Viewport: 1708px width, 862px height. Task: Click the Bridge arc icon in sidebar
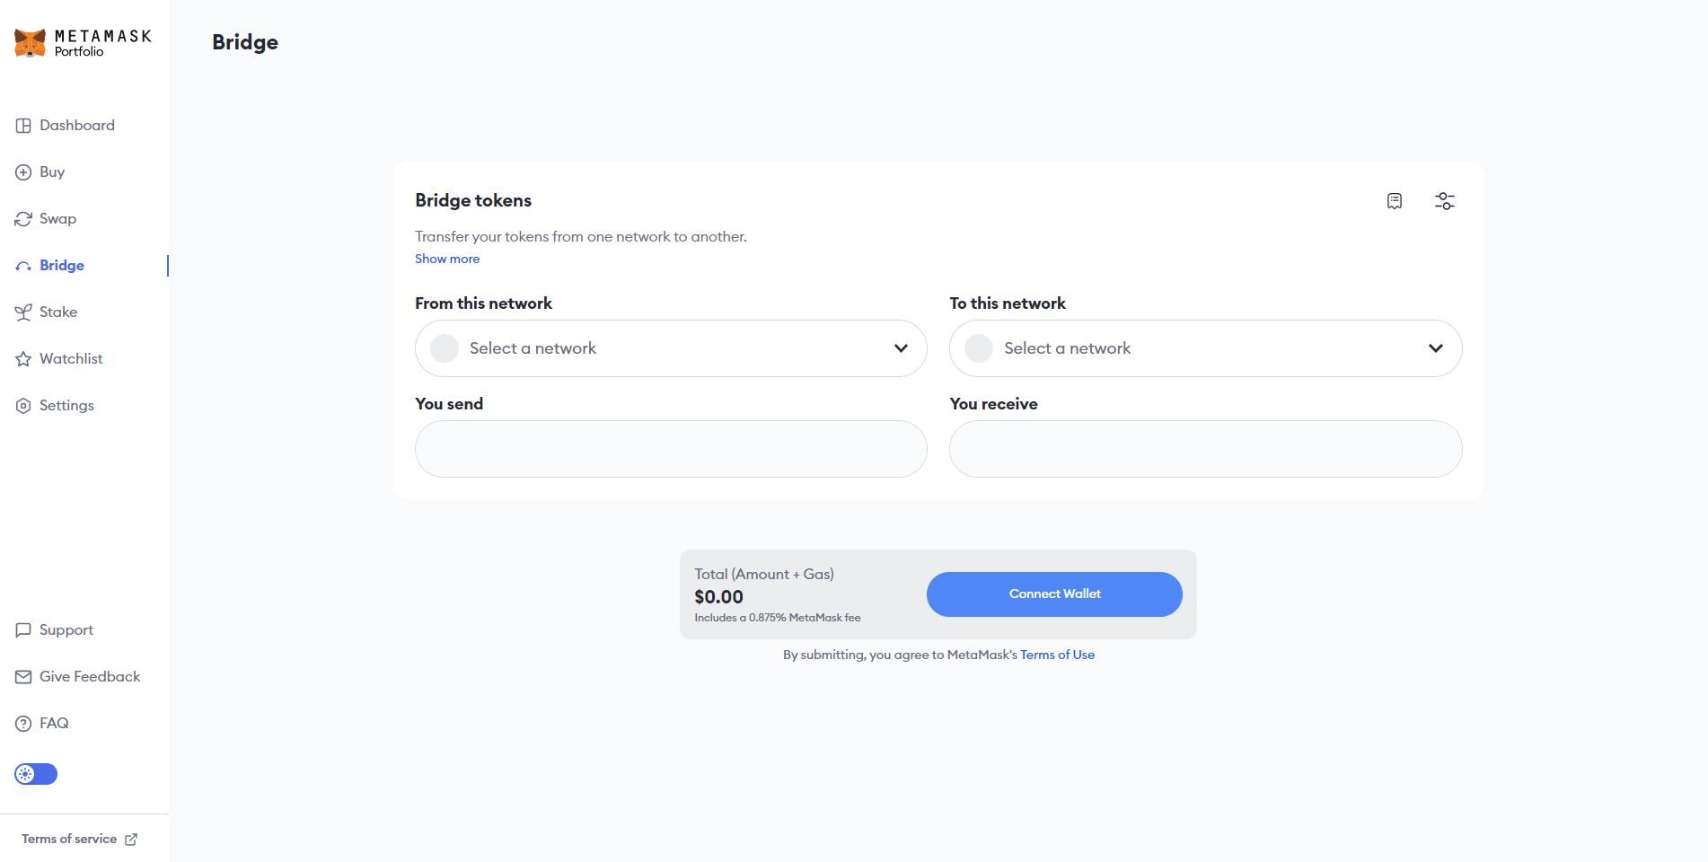pyautogui.click(x=23, y=266)
